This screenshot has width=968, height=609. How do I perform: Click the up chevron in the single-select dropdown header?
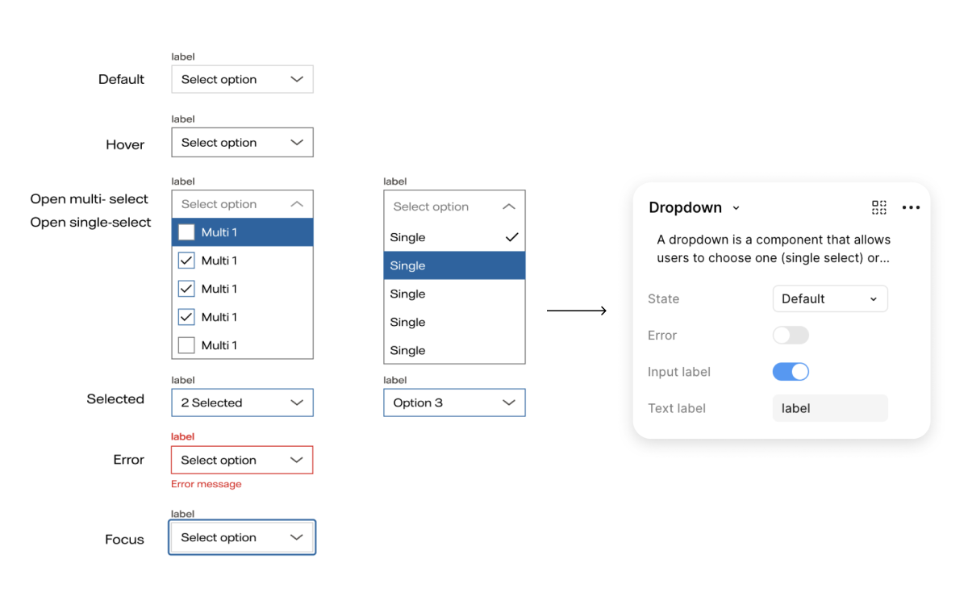coord(508,206)
